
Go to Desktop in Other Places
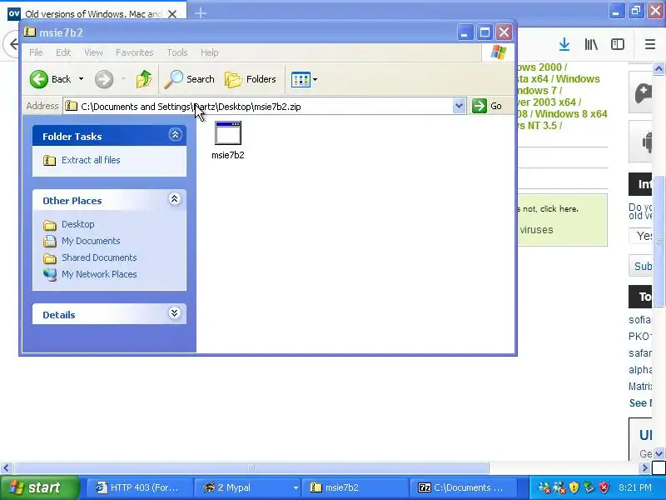[x=77, y=224]
